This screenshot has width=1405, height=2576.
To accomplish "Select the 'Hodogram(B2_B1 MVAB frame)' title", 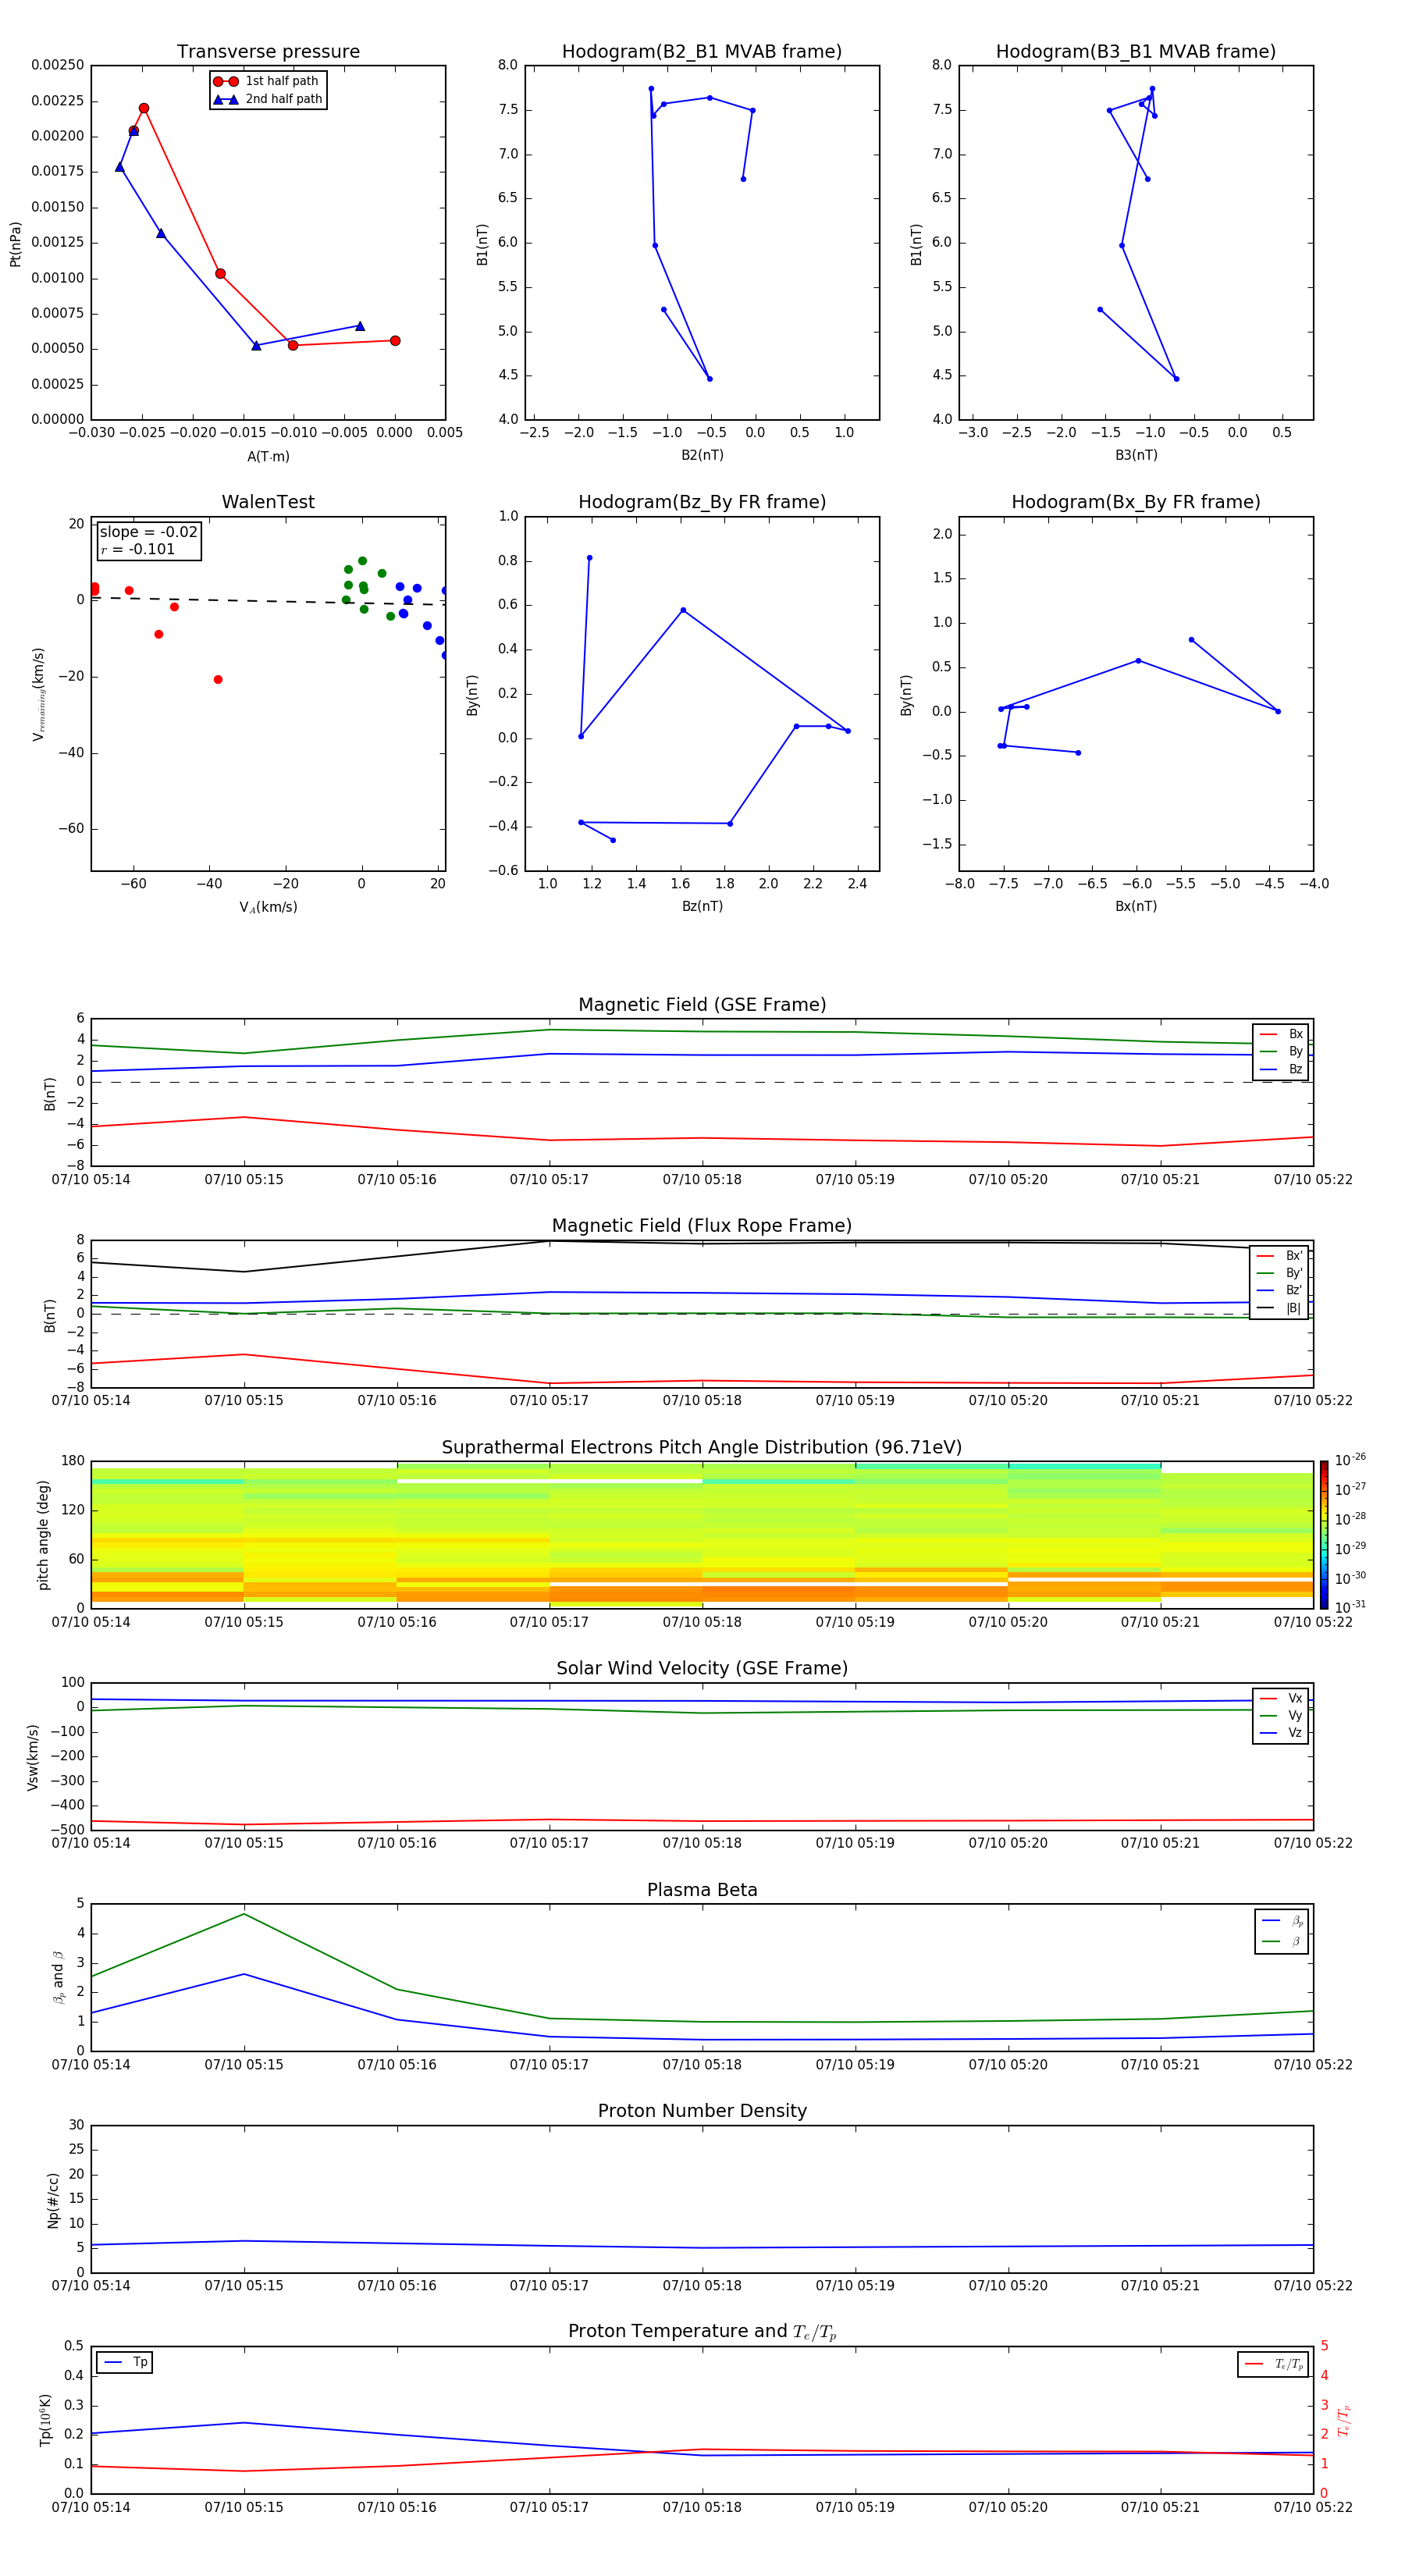I will coord(702,52).
